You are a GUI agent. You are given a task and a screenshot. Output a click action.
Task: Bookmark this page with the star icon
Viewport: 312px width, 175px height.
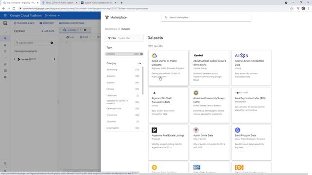[x=292, y=9]
